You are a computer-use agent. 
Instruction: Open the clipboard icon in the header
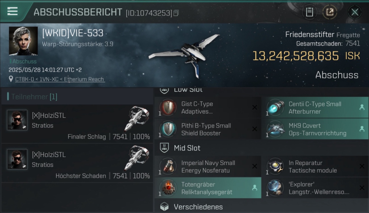point(309,12)
